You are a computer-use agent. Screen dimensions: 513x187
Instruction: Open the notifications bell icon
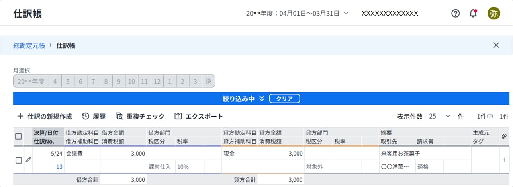(473, 13)
